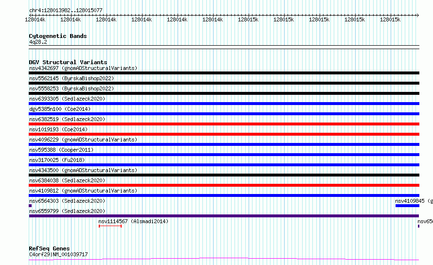This screenshot has width=433, height=265.
Task: Open nsv1019193 (Coe2014) variant
Action: click(x=58, y=129)
